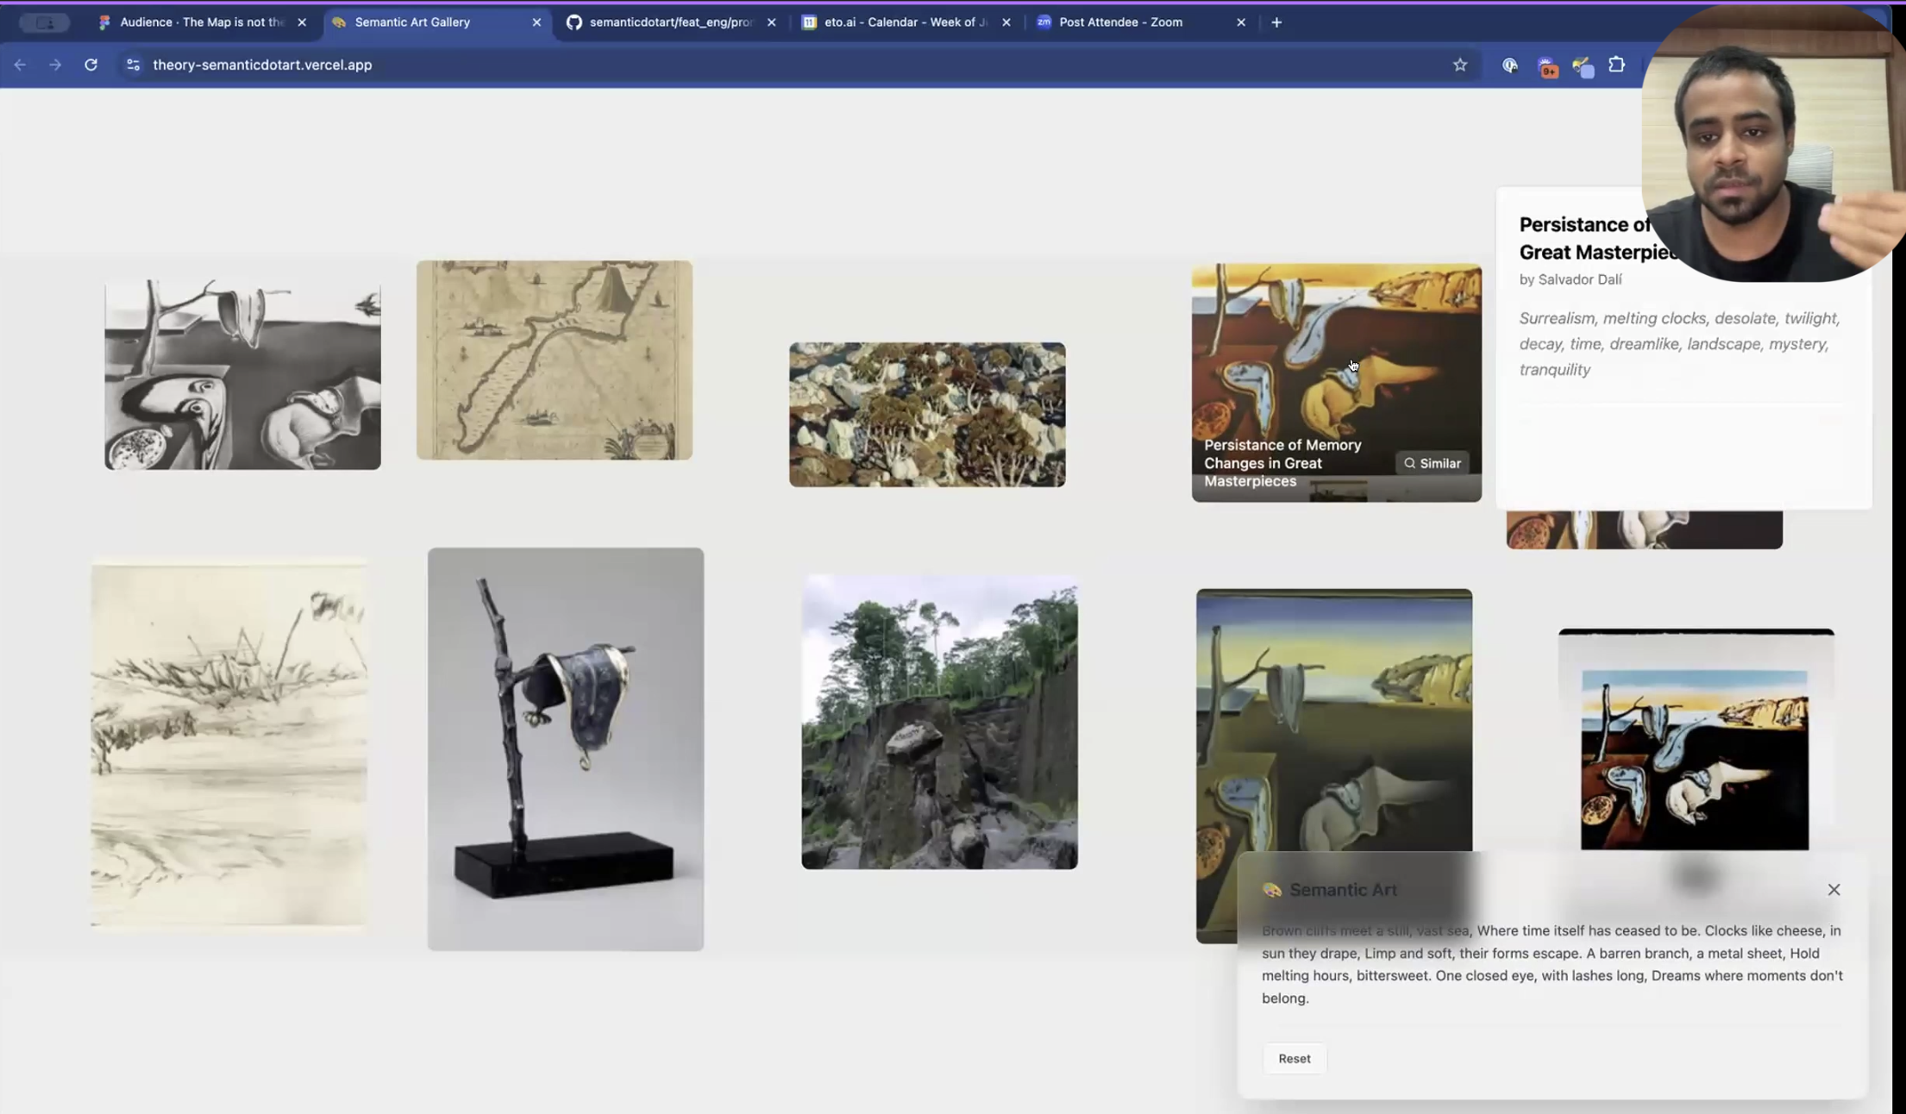Image resolution: width=1906 pixels, height=1114 pixels.
Task: Click the Similar search button on painting
Action: [1432, 463]
